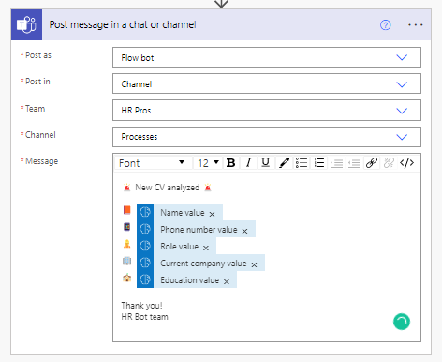Open the Channel dropdown showing Processes
The width and height of the screenshot is (442, 362).
click(267, 137)
